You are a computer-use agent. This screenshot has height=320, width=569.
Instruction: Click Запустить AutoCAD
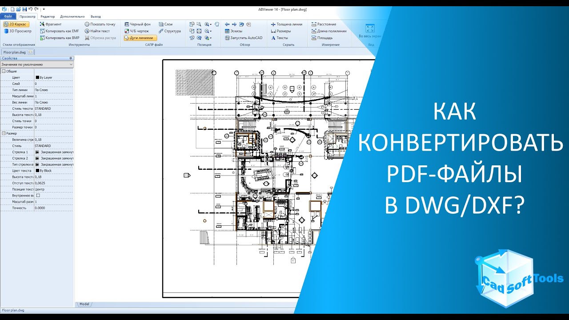click(x=244, y=38)
